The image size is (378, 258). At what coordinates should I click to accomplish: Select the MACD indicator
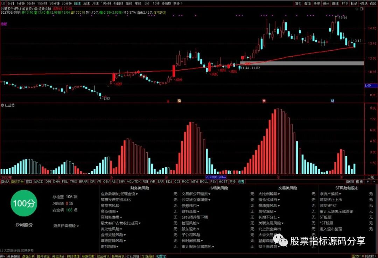(38, 182)
